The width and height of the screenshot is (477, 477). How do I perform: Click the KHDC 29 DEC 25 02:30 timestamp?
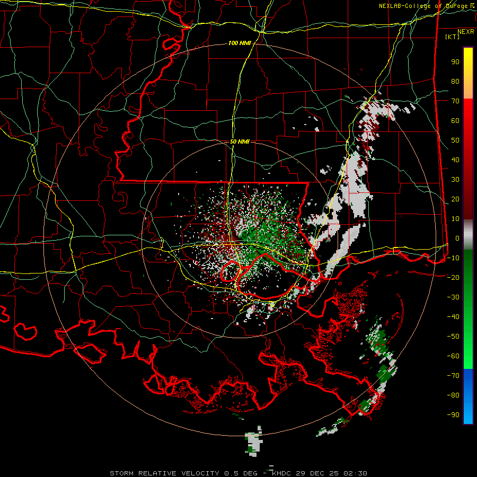coord(320,473)
